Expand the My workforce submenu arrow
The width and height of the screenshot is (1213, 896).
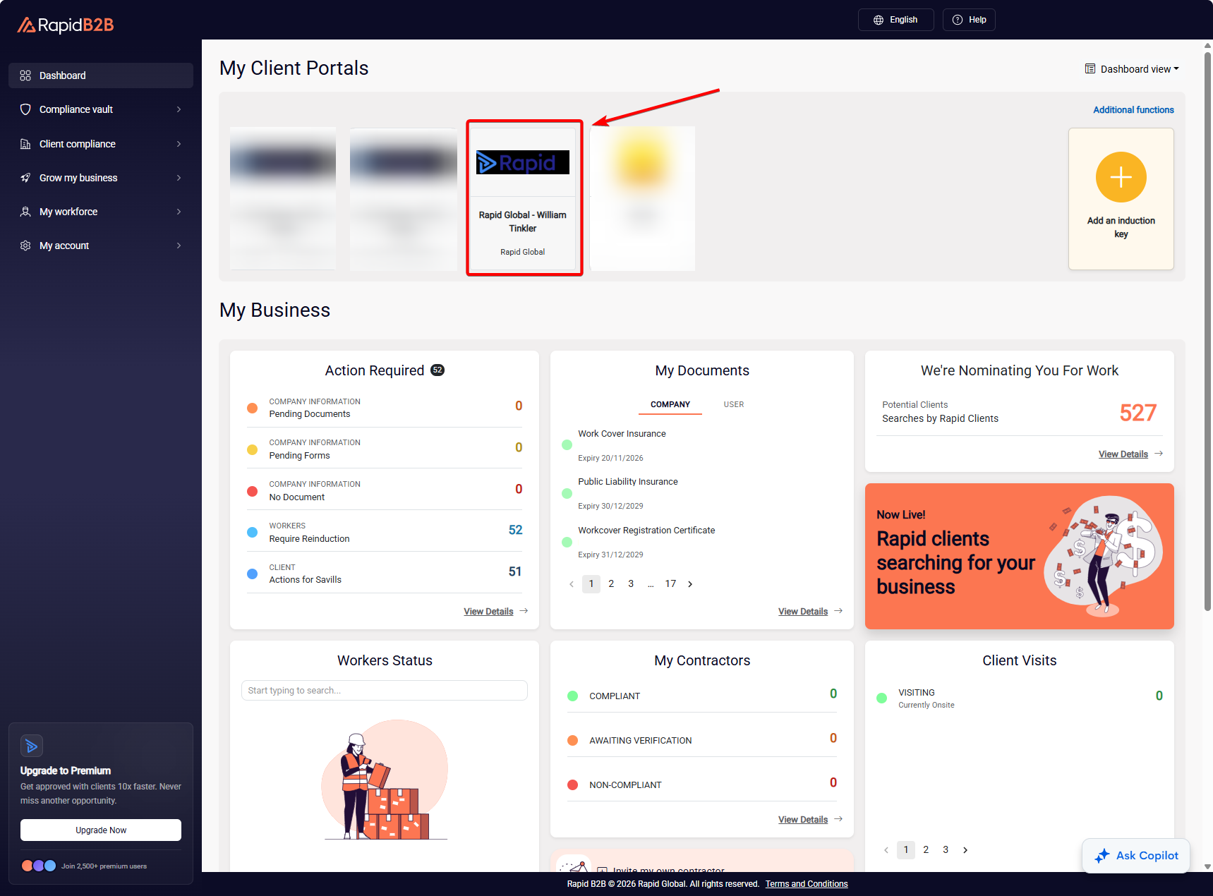coord(179,212)
